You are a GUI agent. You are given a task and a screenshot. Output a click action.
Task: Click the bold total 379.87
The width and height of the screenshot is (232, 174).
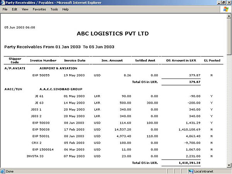coord(194,82)
